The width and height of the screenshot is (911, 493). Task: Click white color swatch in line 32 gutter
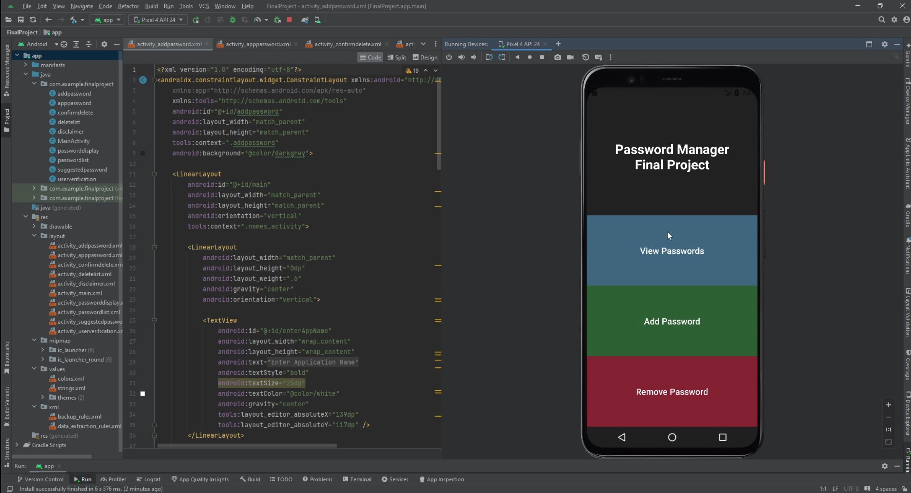[x=143, y=394]
